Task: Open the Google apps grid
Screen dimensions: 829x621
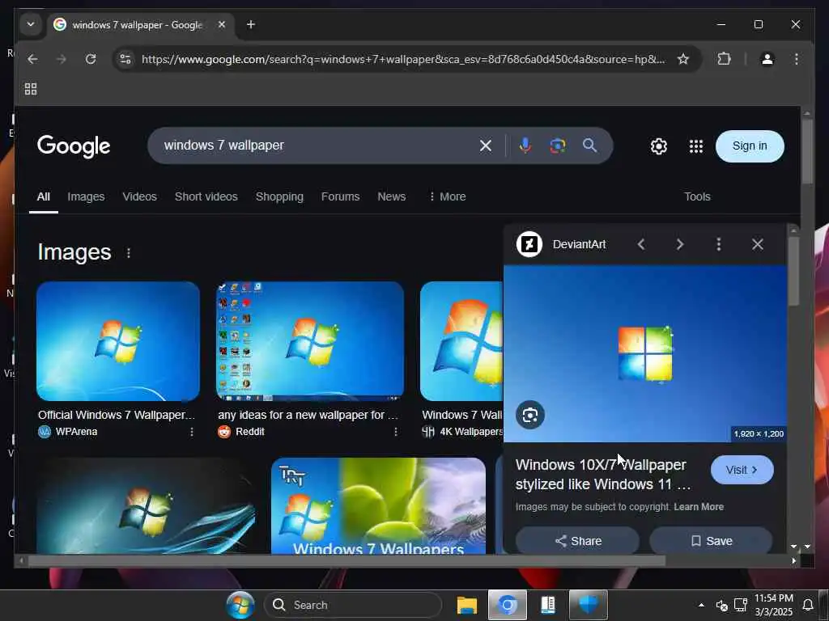Action: [x=695, y=146]
